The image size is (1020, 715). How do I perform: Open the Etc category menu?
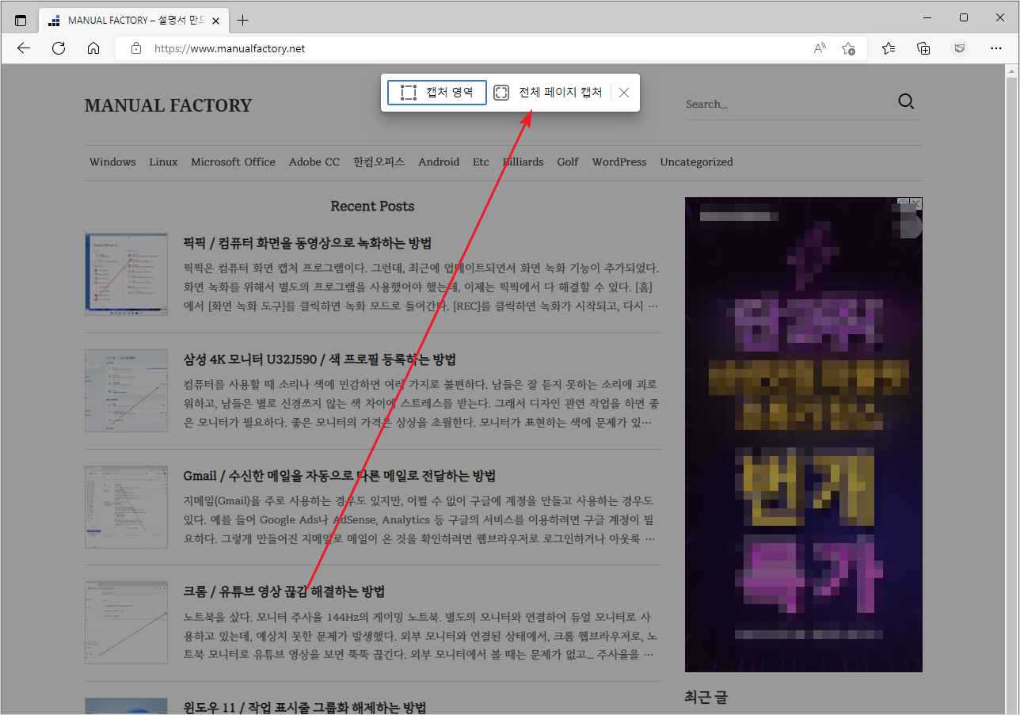coord(481,162)
